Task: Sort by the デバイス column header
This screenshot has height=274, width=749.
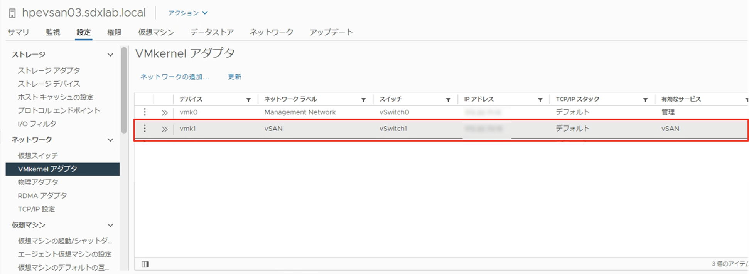Action: point(191,99)
